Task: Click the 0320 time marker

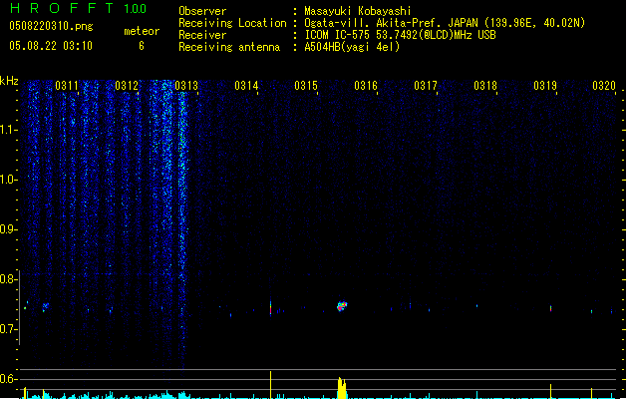Action: coord(604,86)
